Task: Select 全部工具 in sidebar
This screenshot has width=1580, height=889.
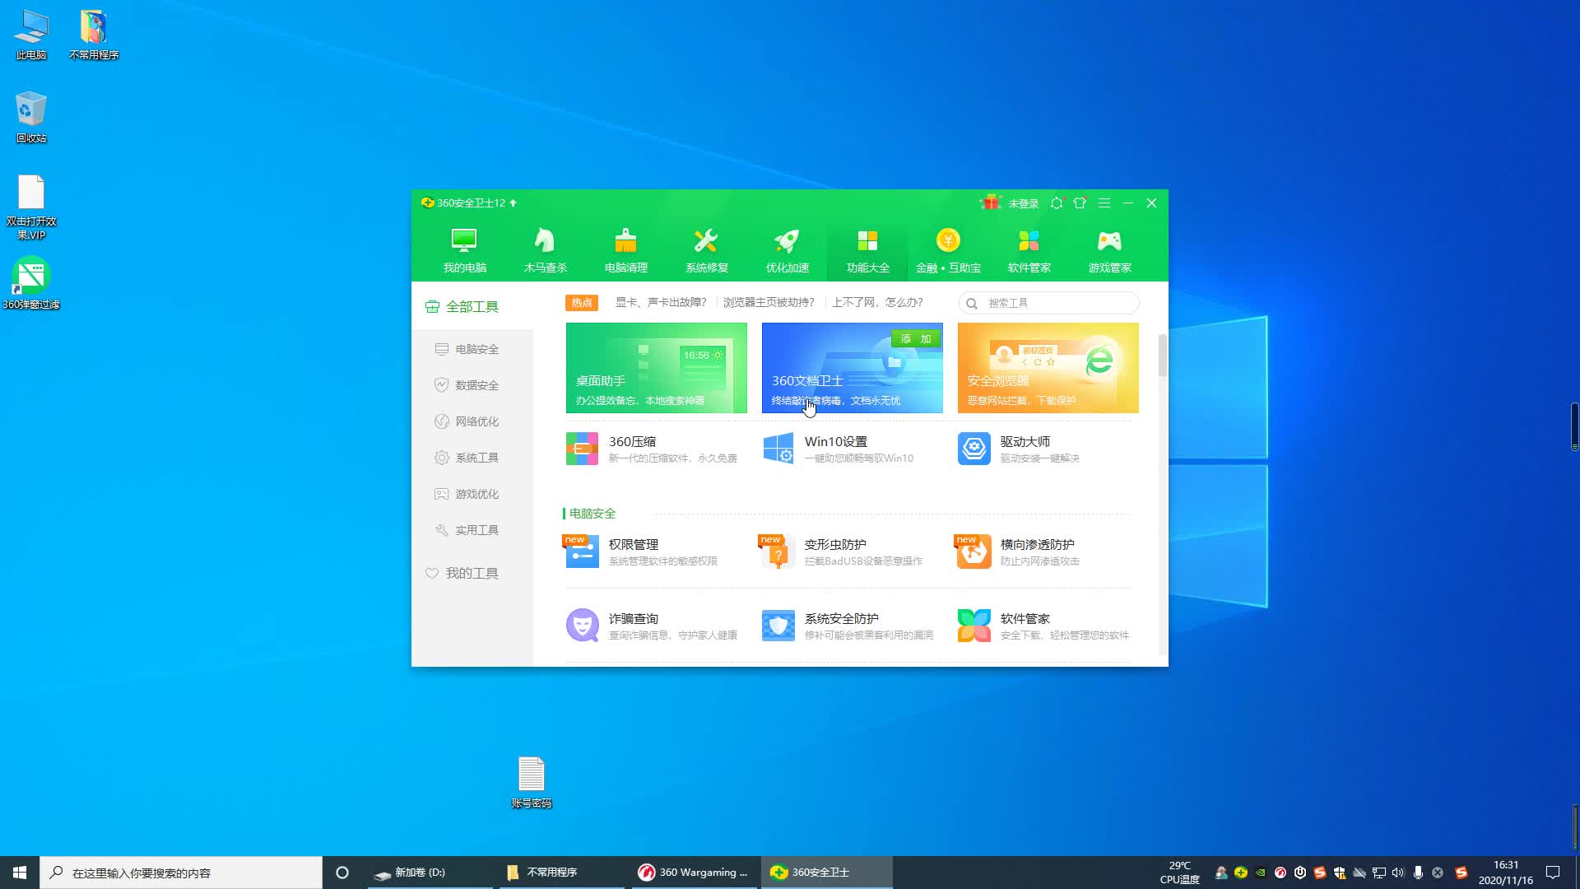Action: [x=472, y=306]
